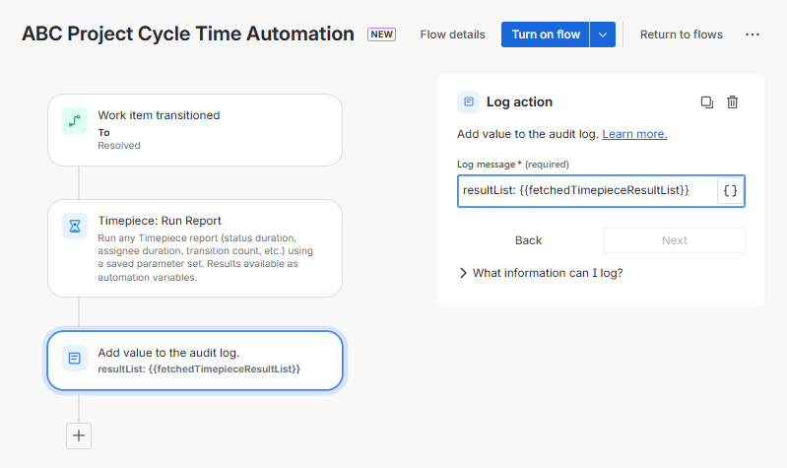Select the Work item transitioned trigger card

(x=195, y=130)
